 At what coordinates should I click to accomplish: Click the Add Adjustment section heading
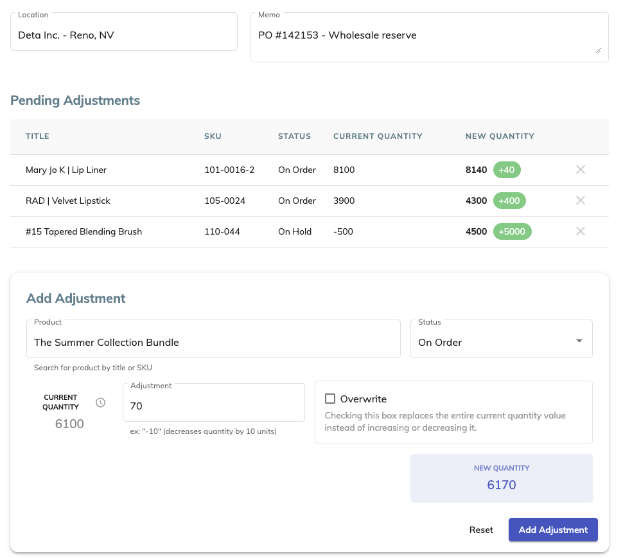click(x=76, y=298)
